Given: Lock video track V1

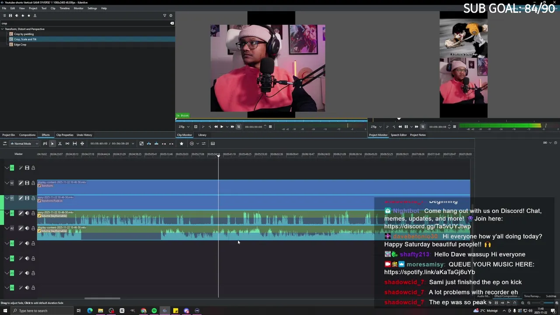Looking at the screenshot, I should [33, 198].
